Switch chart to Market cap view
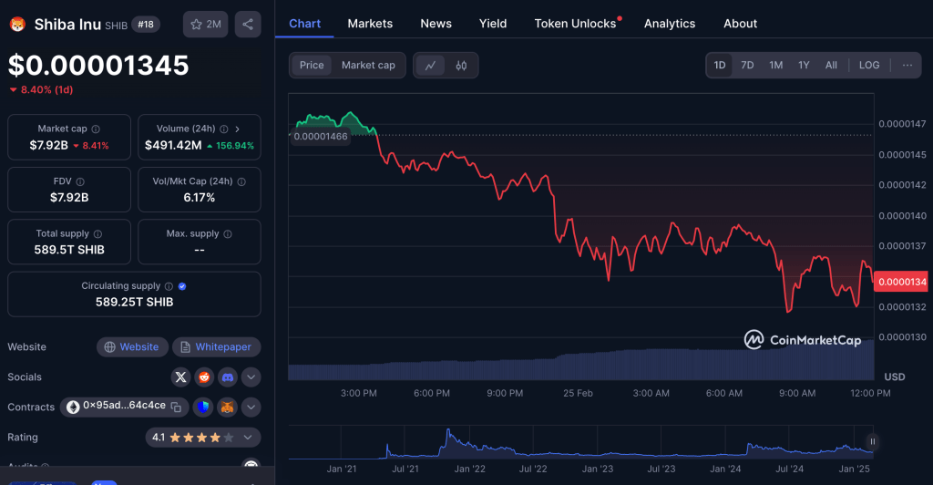The width and height of the screenshot is (933, 485). click(x=368, y=66)
